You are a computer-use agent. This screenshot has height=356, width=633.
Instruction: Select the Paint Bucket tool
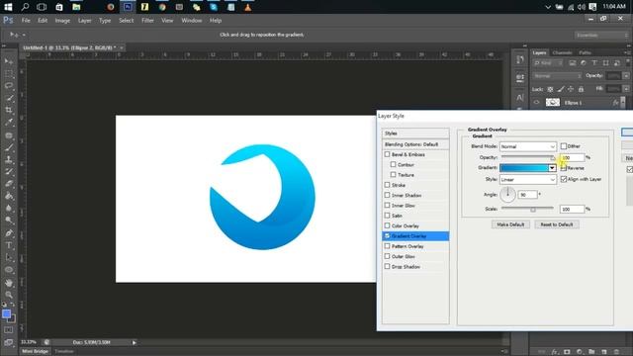click(9, 196)
